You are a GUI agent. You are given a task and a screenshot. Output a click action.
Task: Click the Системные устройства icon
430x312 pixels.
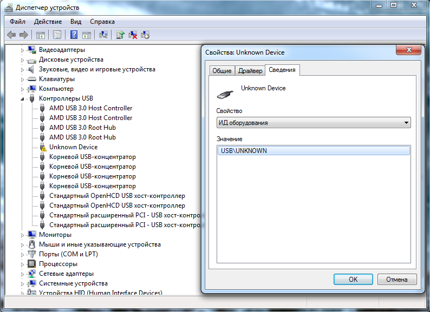32,283
